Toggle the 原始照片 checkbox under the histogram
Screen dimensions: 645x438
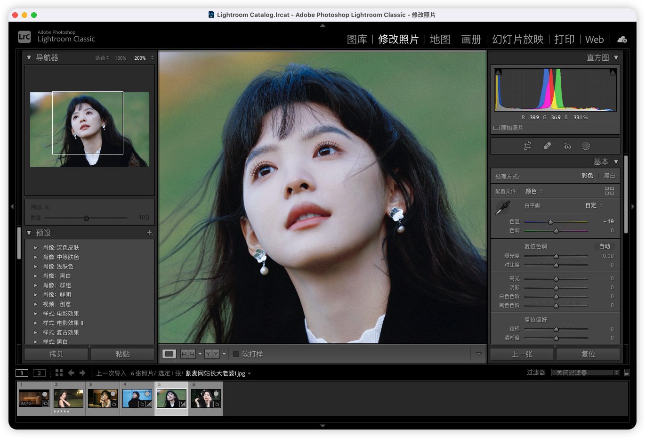(x=496, y=128)
